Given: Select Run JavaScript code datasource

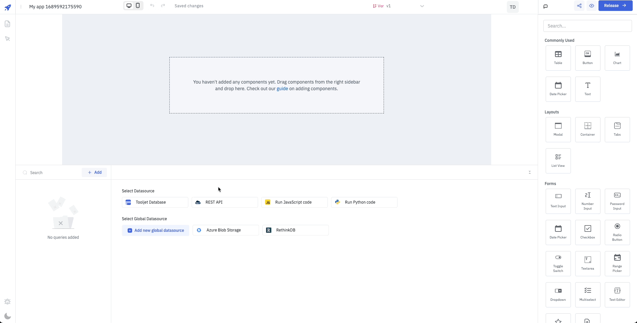Looking at the screenshot, I should click(x=294, y=202).
